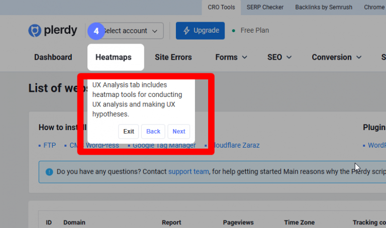
Task: Click the Time Zone column header
Action: [300, 222]
